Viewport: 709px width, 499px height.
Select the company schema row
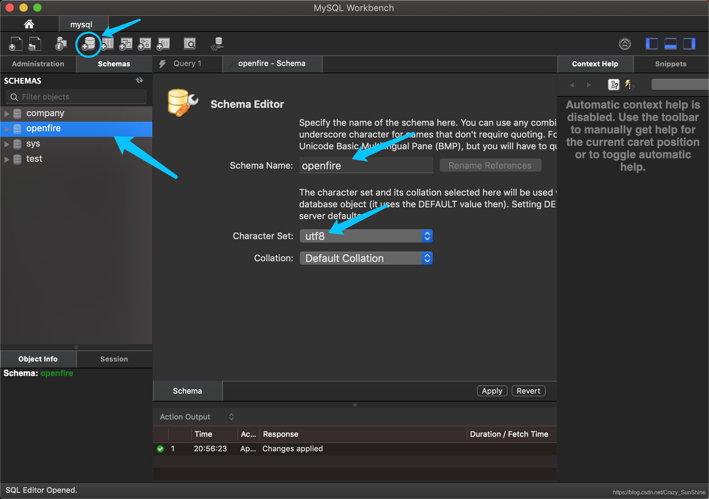coord(76,114)
